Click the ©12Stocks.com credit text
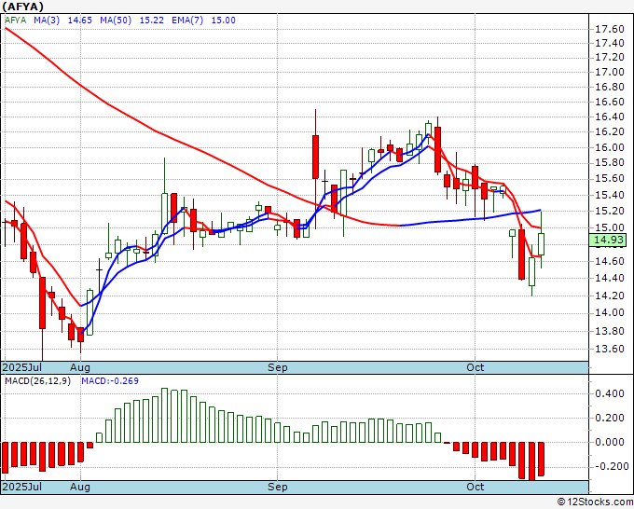Viewport: 634px width, 509px height. 595,502
